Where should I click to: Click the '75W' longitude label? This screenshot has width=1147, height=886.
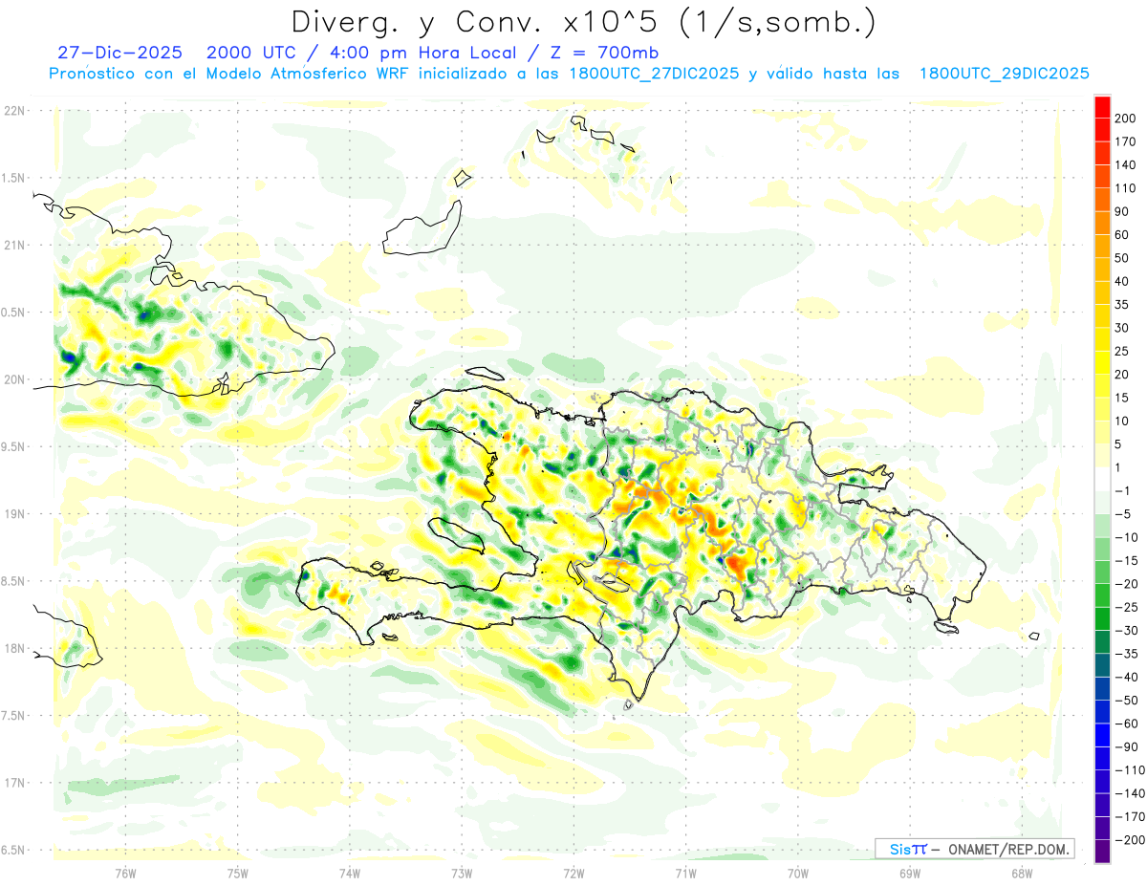click(238, 873)
